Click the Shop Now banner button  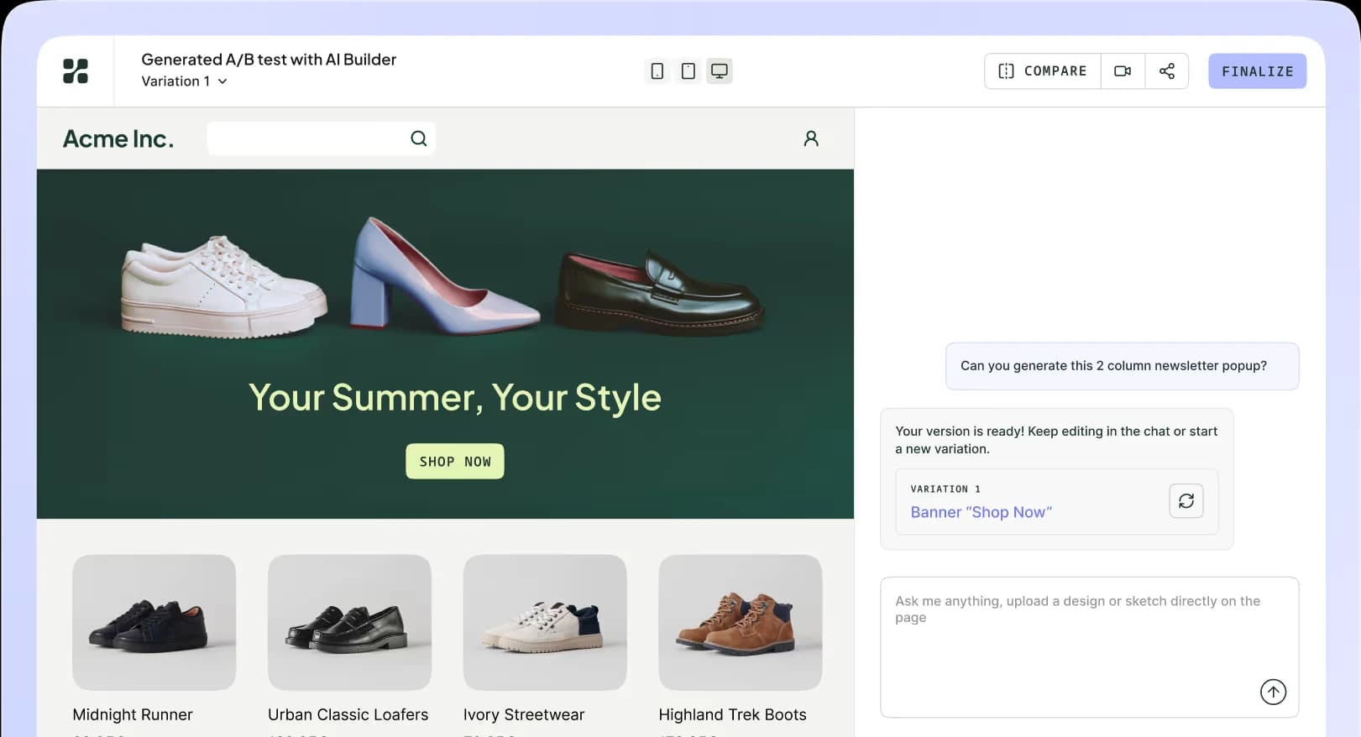455,462
